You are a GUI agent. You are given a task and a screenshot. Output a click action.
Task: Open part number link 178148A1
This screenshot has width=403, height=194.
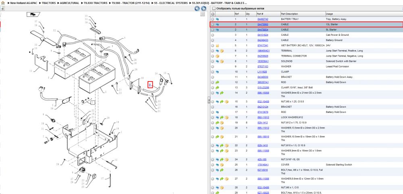pos(263,165)
